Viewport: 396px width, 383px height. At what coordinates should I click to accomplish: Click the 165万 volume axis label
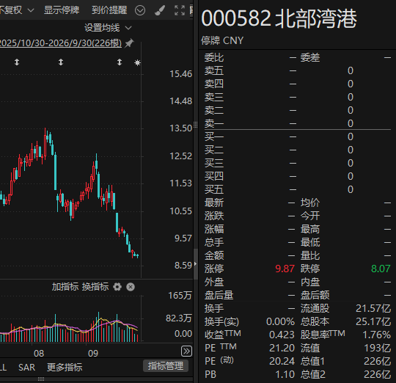click(180, 296)
